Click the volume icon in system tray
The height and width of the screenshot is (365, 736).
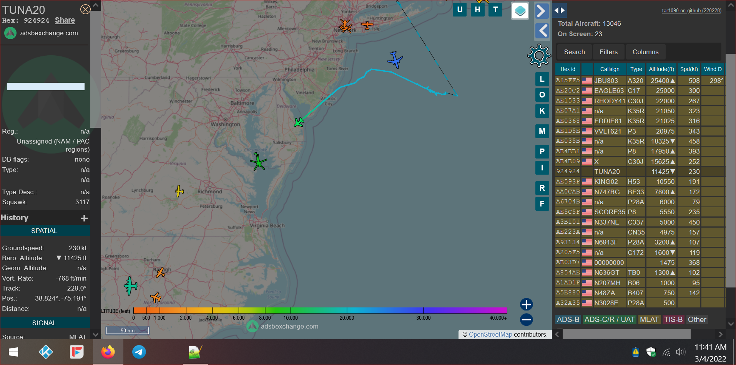pos(681,352)
